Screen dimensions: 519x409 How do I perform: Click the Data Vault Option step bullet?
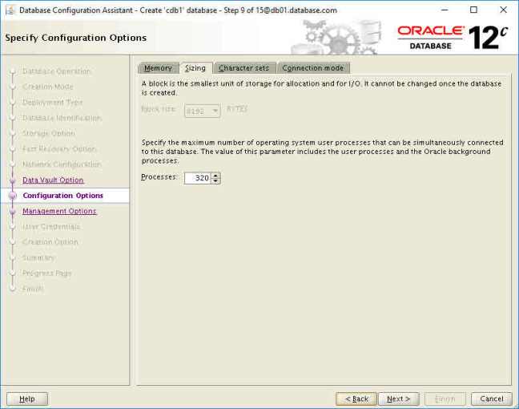pyautogui.click(x=12, y=180)
